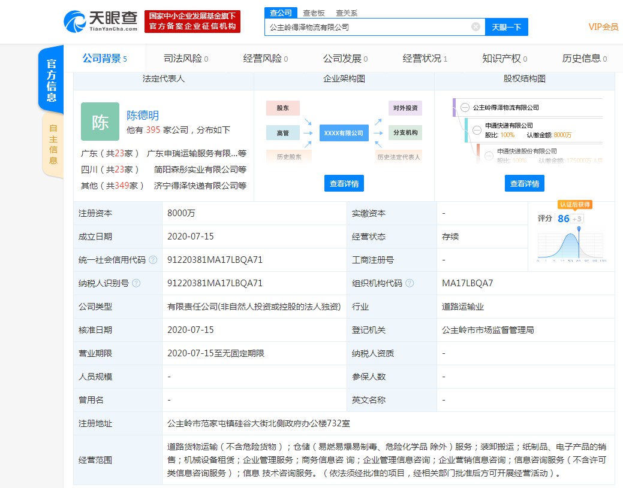
Task: Show help for 统一社会信用代码
Action: click(153, 260)
